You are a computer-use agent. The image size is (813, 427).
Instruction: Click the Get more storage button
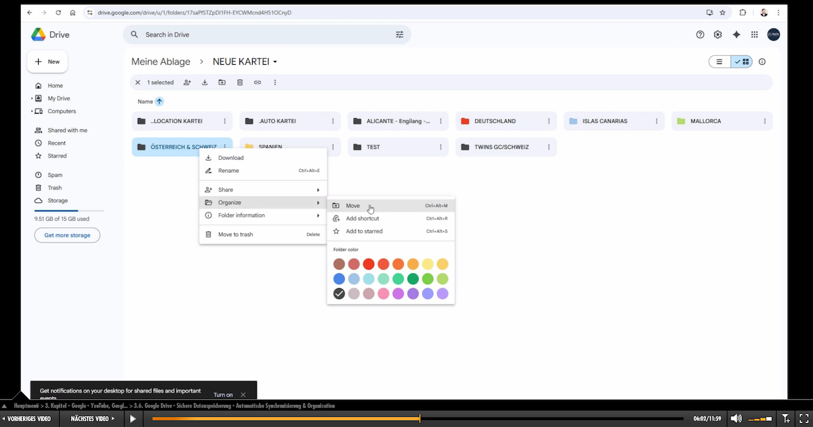pos(67,235)
